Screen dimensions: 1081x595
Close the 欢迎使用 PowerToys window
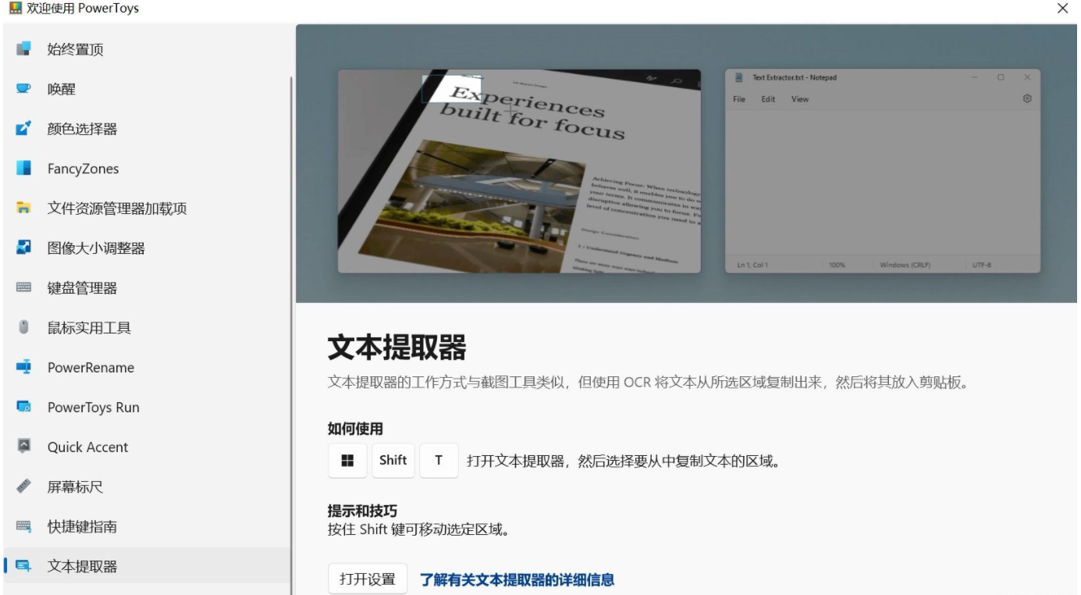(x=1062, y=9)
